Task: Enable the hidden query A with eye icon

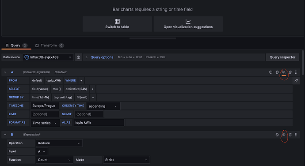Action: pyautogui.click(x=284, y=72)
